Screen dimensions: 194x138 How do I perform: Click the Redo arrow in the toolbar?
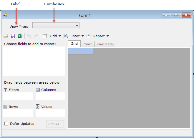pos(36,36)
